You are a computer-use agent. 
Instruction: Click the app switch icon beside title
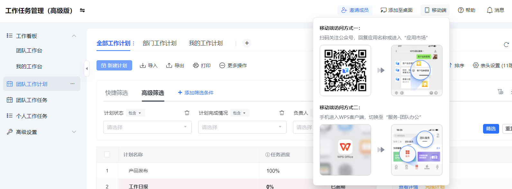click(82, 10)
